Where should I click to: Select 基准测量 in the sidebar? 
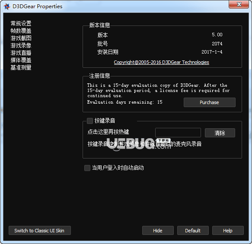[21, 67]
